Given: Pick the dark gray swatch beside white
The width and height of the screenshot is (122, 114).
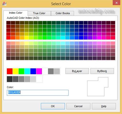Looking at the screenshot, I should click(x=51, y=71).
